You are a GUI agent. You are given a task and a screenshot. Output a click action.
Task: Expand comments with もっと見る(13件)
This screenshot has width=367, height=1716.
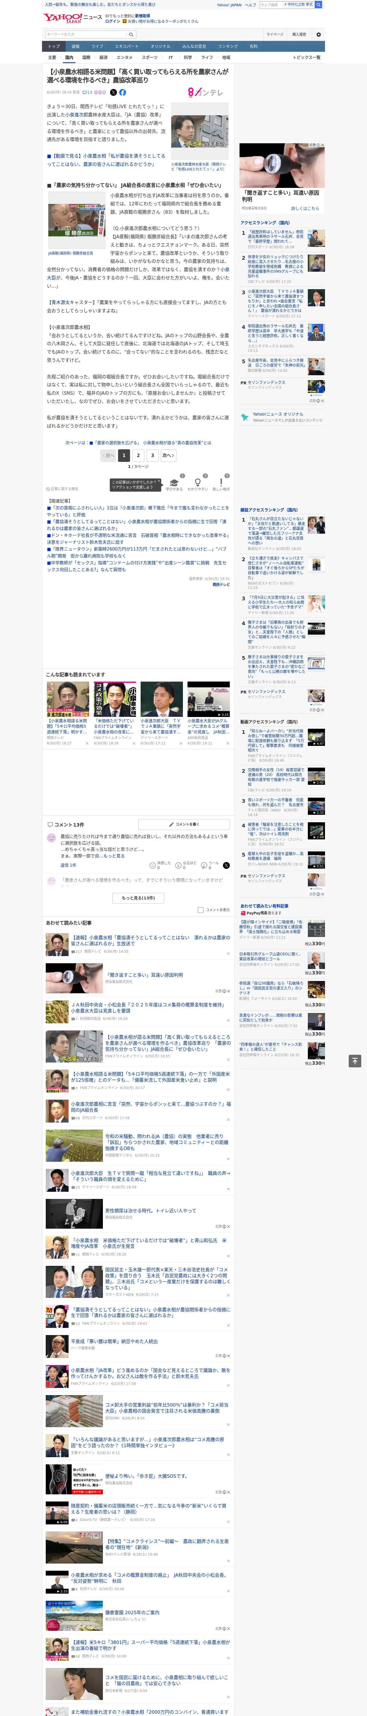tap(139, 898)
